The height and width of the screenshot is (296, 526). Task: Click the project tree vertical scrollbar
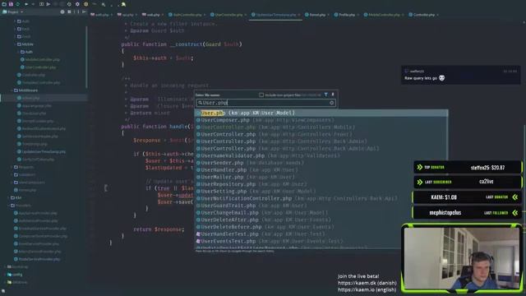pos(86,57)
